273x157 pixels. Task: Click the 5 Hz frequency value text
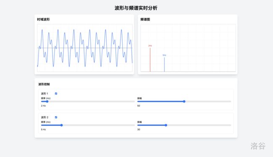[x=43, y=129]
